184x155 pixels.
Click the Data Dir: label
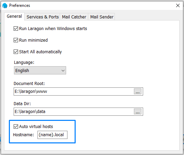(22, 104)
